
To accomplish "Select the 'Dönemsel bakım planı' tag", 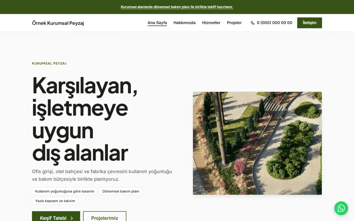I will [121, 191].
